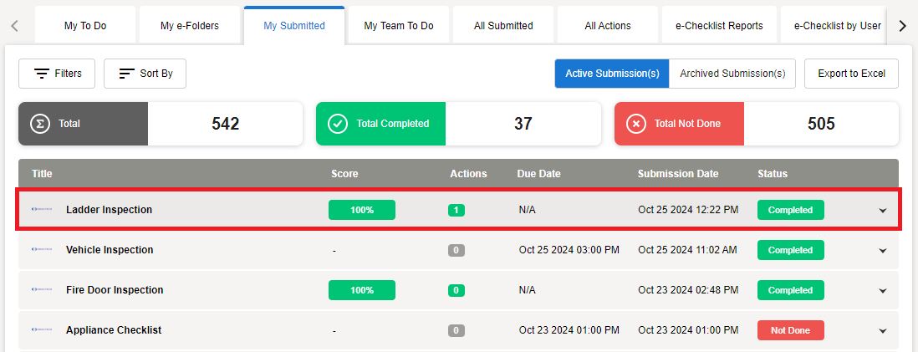Screen dimensions: 918x352
Task: Click Export to Excel button
Action: 851,74
